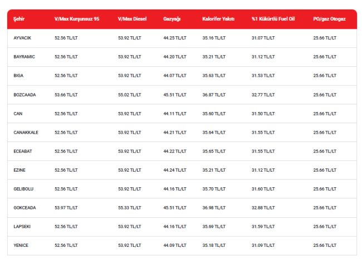Click the PO/gaz Otogaz header
This screenshot has width=362, height=263.
pos(330,19)
